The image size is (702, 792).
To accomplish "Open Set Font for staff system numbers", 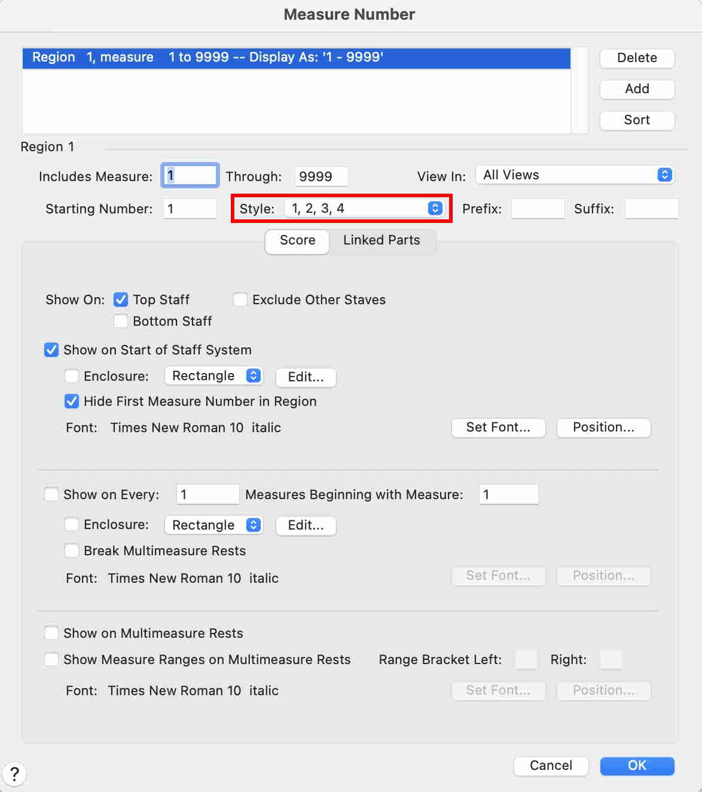I will (x=498, y=427).
